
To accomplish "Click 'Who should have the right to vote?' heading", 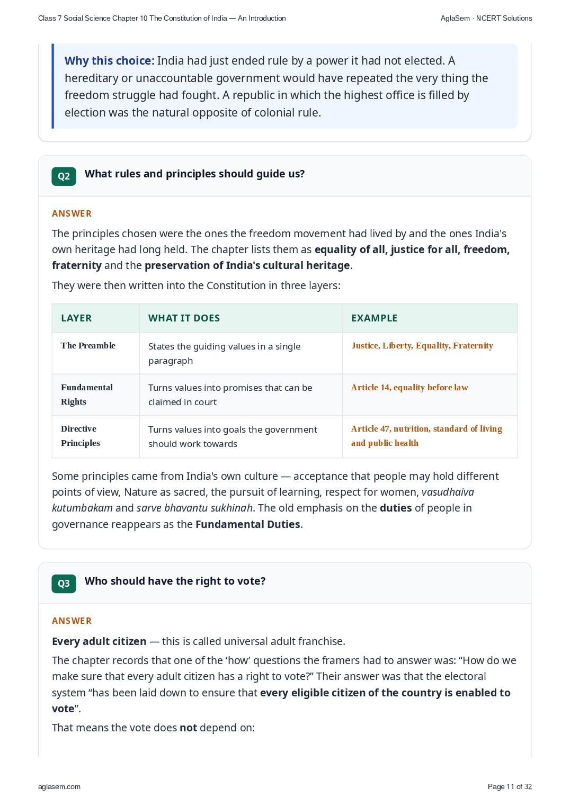I will pos(175,581).
